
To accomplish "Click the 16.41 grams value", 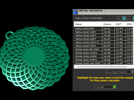I will click(107, 29).
